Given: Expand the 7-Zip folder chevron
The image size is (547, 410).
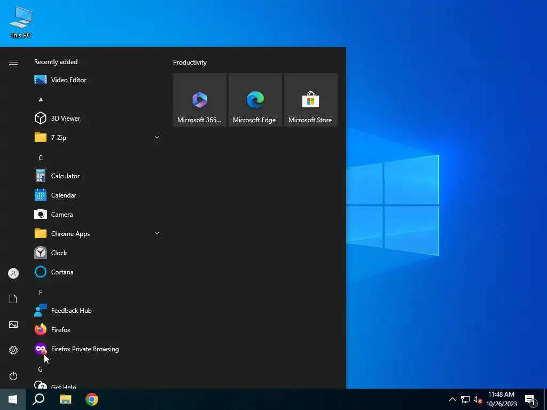Looking at the screenshot, I should (157, 137).
